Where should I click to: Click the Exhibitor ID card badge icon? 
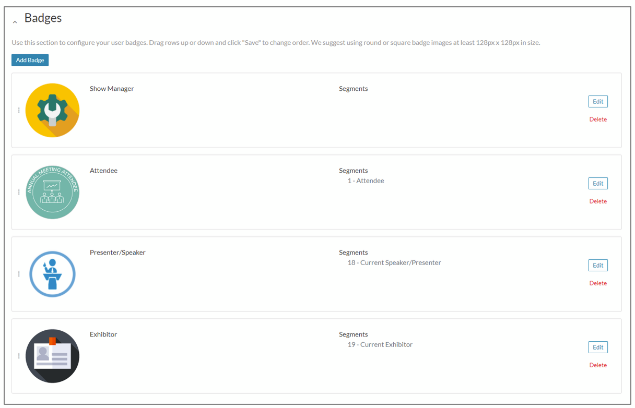coord(52,356)
